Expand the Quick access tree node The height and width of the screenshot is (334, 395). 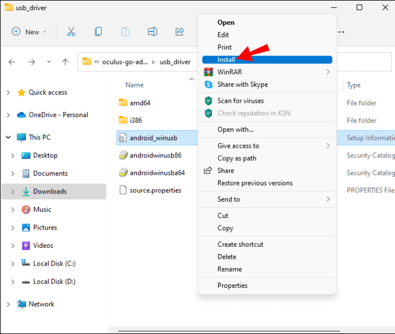9,92
